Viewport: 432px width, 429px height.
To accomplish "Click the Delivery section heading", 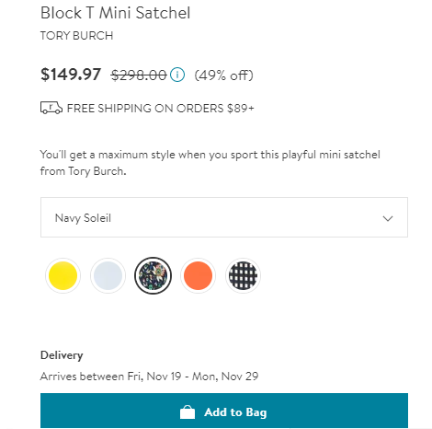I will pyautogui.click(x=62, y=355).
